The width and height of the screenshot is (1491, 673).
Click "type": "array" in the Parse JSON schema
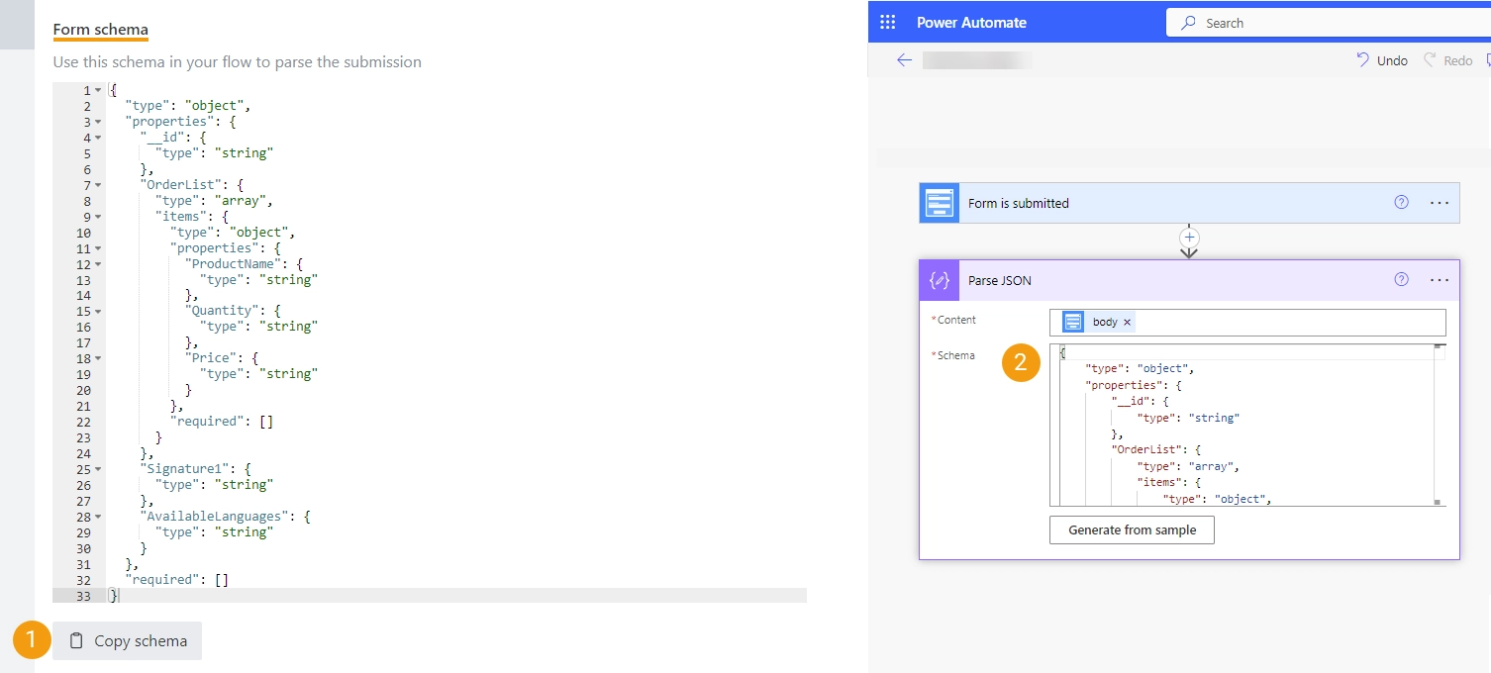pyautogui.click(x=1188, y=466)
